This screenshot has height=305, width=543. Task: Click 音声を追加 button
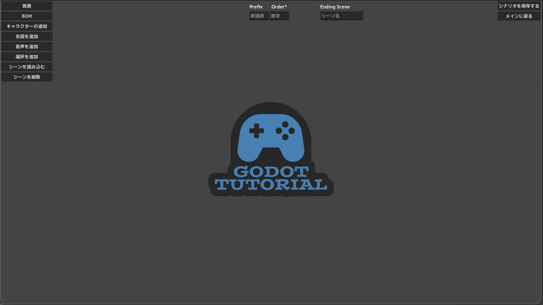(x=27, y=47)
